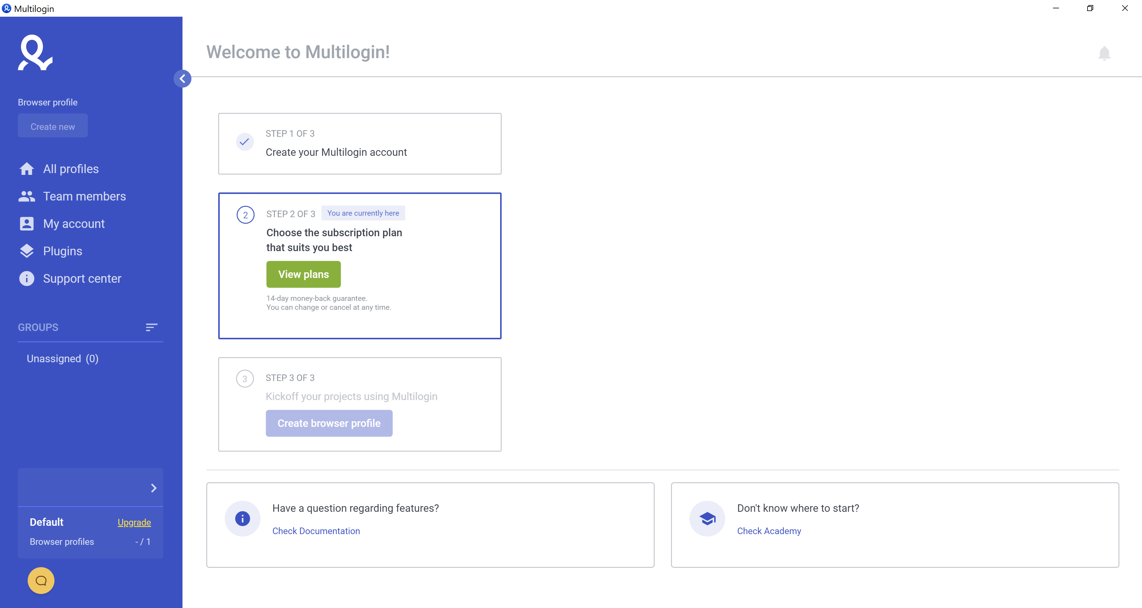Click the Team members people icon
Viewport: 1142px width, 608px height.
point(26,196)
